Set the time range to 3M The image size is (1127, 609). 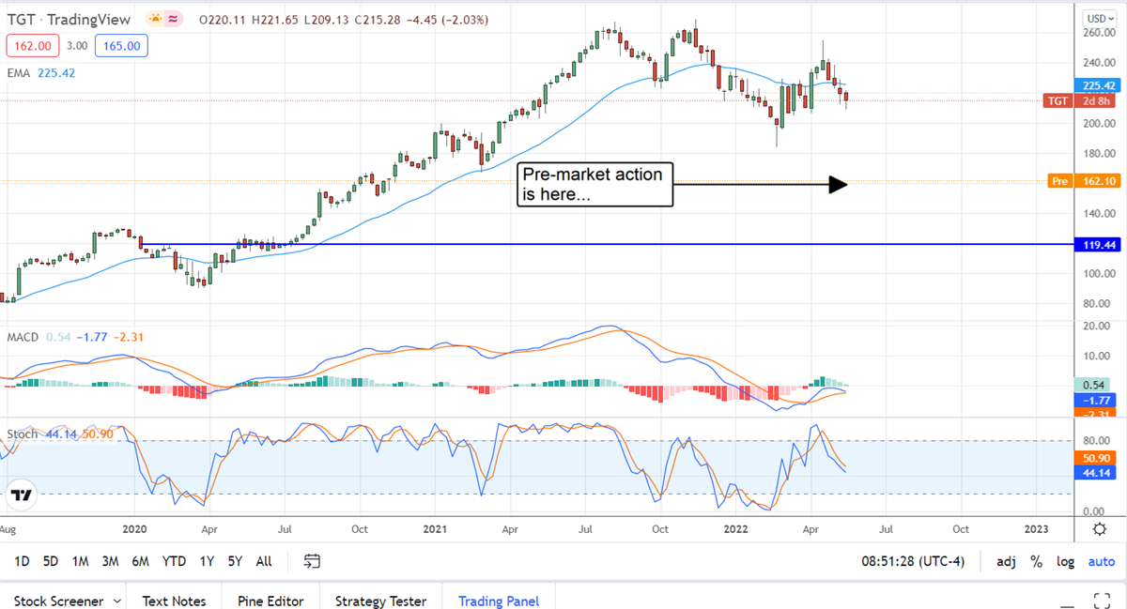pos(110,561)
